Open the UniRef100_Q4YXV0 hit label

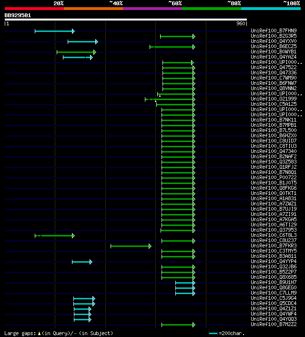pos(274,41)
